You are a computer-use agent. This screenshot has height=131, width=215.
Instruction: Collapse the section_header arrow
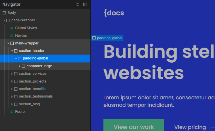click(12, 51)
